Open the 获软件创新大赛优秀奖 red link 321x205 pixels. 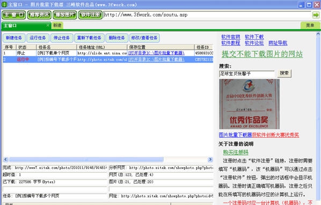coord(275,135)
